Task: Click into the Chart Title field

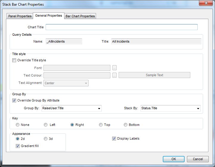Action: pos(121,27)
